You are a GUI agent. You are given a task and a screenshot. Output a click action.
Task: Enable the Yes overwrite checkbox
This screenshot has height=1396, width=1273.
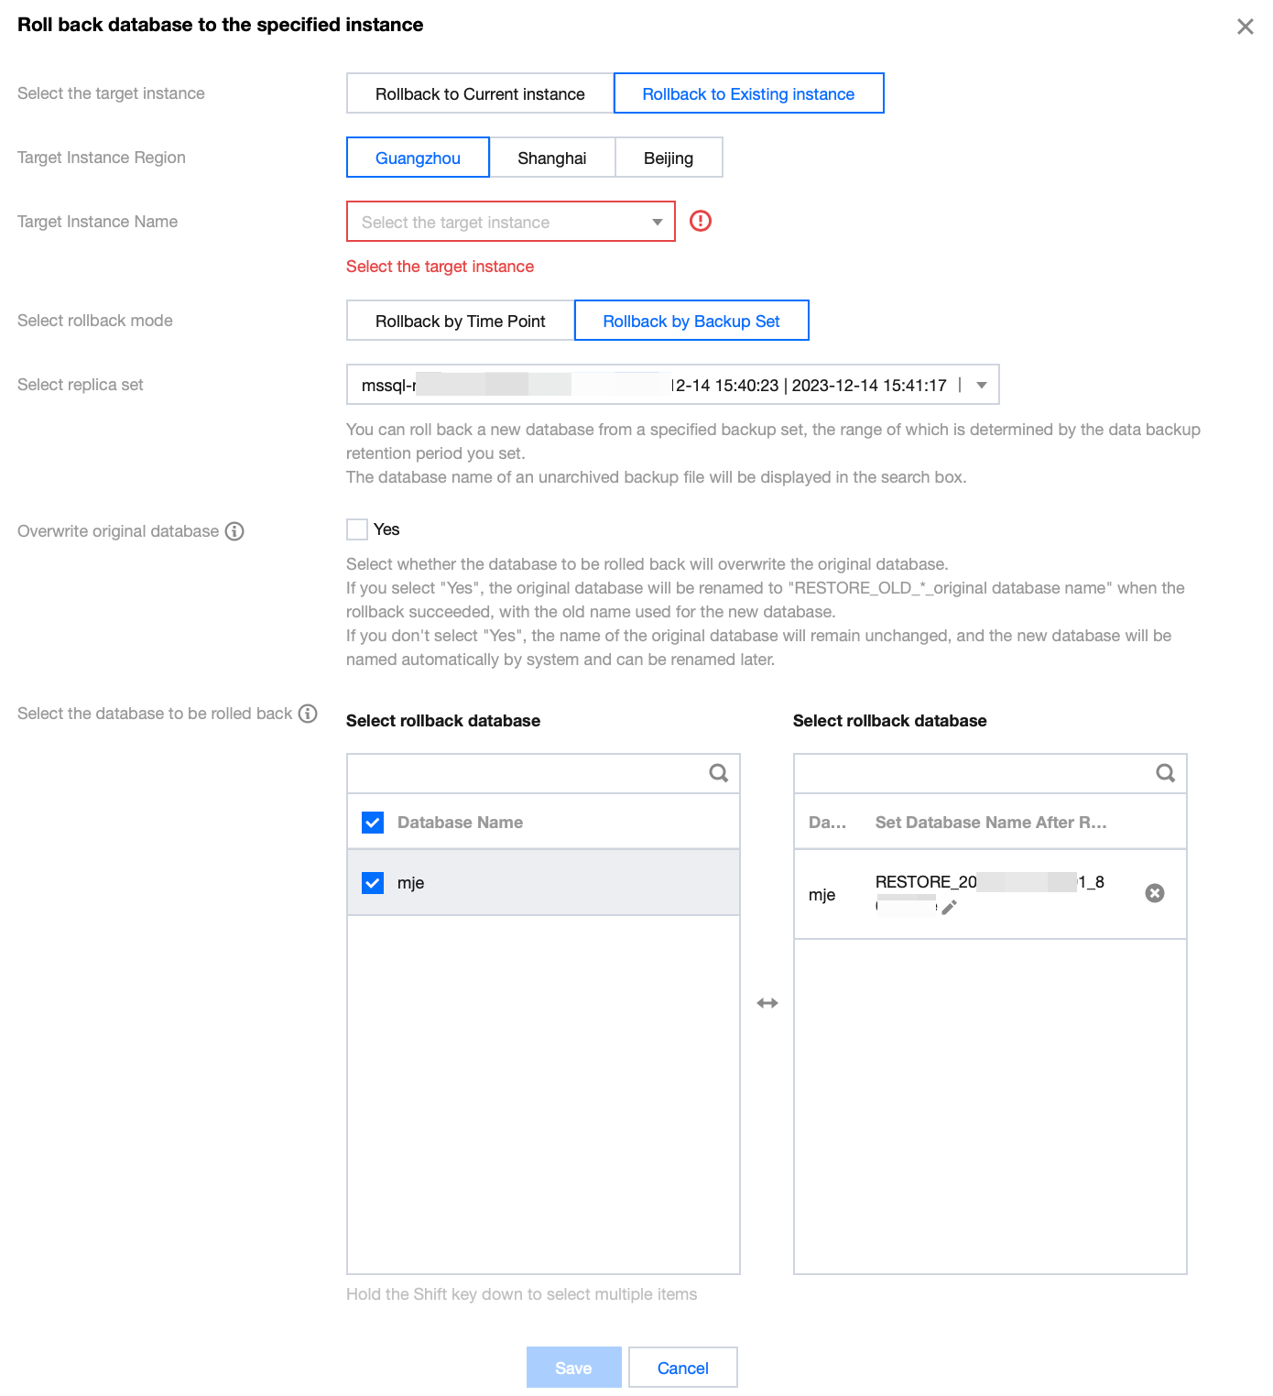point(357,529)
